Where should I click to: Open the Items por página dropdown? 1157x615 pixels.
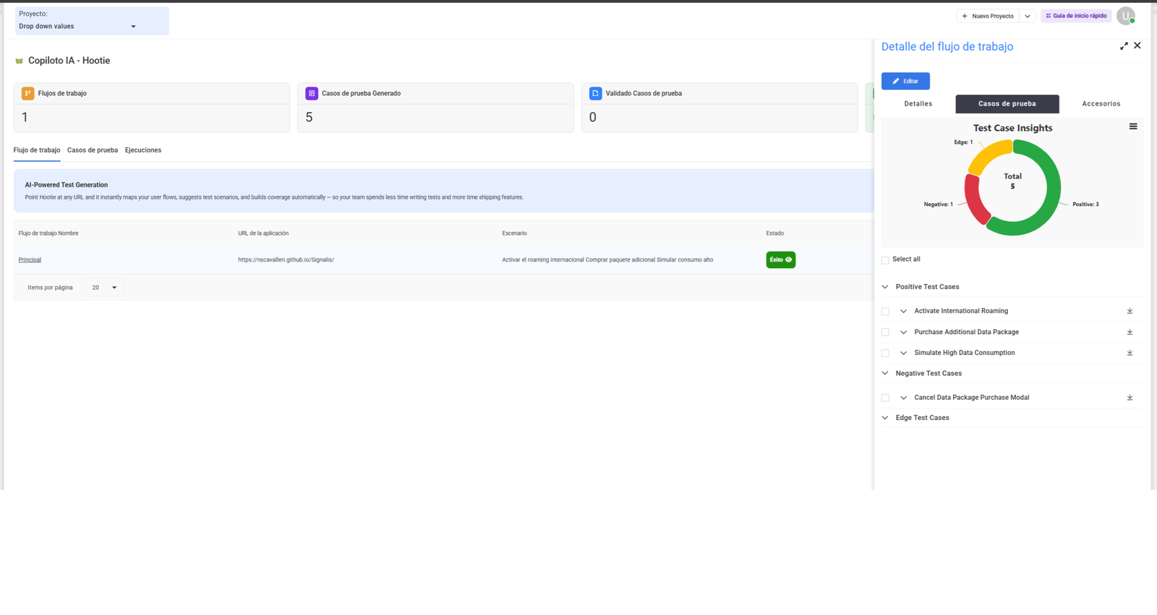(x=104, y=288)
